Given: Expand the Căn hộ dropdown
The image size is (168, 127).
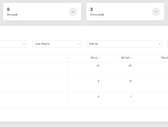Looking at the screenshot, I should 124,44.
